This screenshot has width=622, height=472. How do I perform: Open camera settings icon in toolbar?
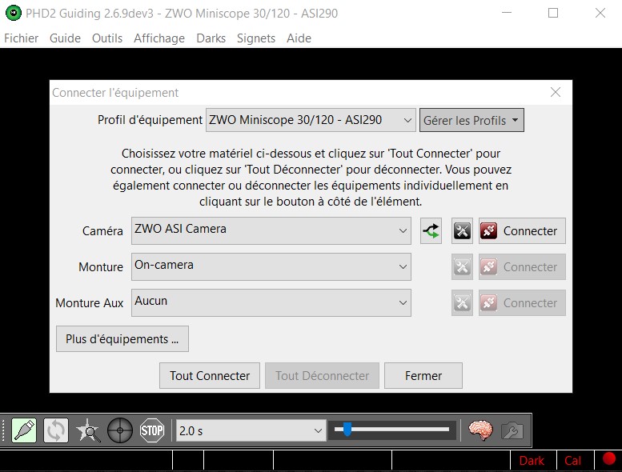[x=512, y=430]
